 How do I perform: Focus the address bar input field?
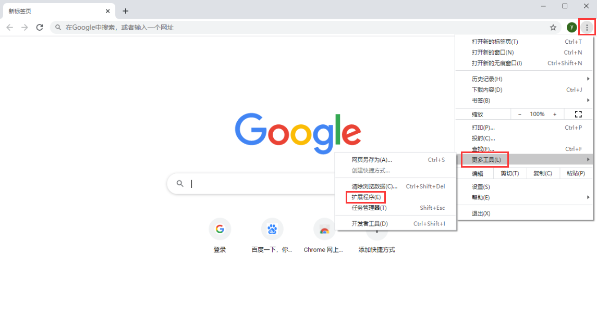point(304,28)
